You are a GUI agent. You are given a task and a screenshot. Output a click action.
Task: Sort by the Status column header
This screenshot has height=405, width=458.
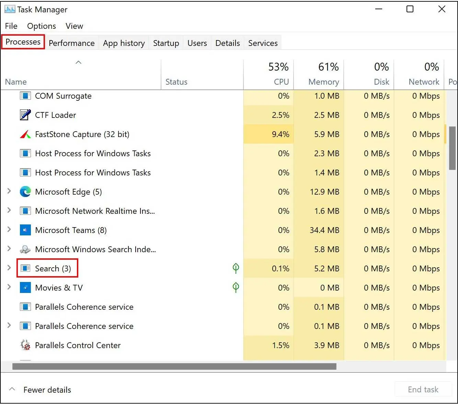tap(202, 75)
